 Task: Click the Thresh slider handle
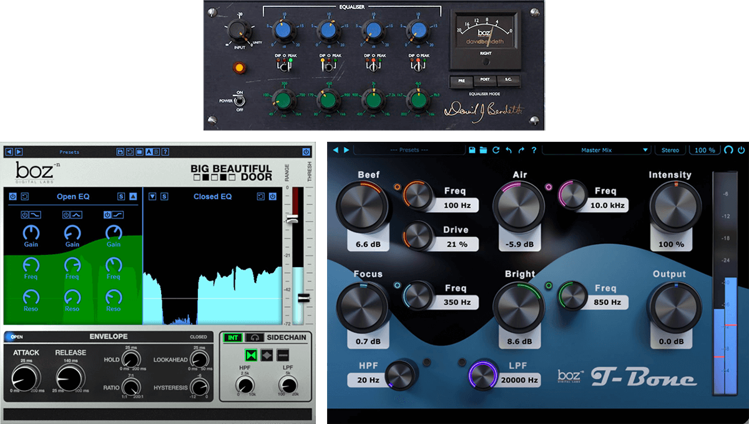point(303,298)
